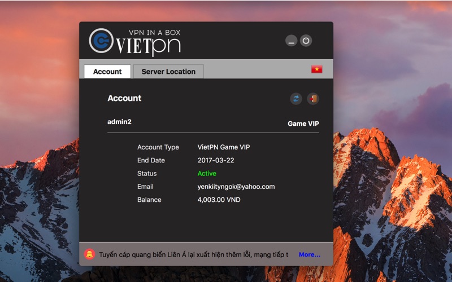The width and height of the screenshot is (452, 282).
Task: Open the Account tab
Action: [107, 72]
